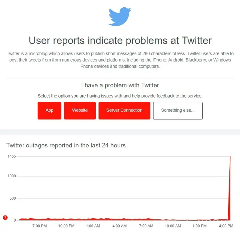Open the Something else... option
Screen dimensions: 240x234
178,111
